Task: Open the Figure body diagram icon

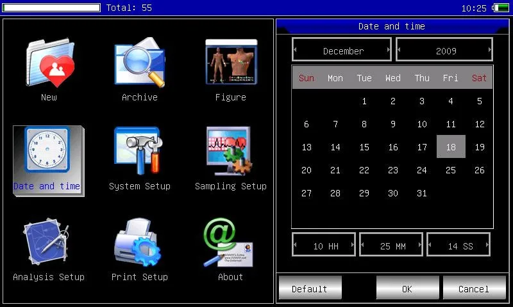Action: [230, 63]
